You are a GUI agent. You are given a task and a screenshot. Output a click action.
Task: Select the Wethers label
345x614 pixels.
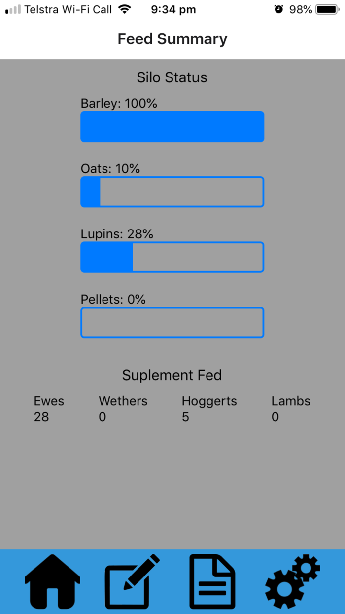(x=123, y=401)
